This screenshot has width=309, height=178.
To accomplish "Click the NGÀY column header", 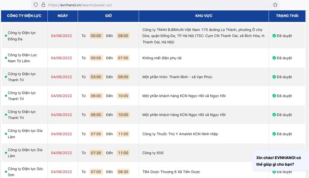I will coord(63,16).
